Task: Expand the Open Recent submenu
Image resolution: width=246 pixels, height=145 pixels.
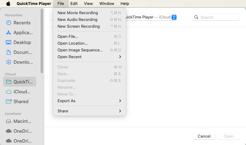Action: click(89, 57)
